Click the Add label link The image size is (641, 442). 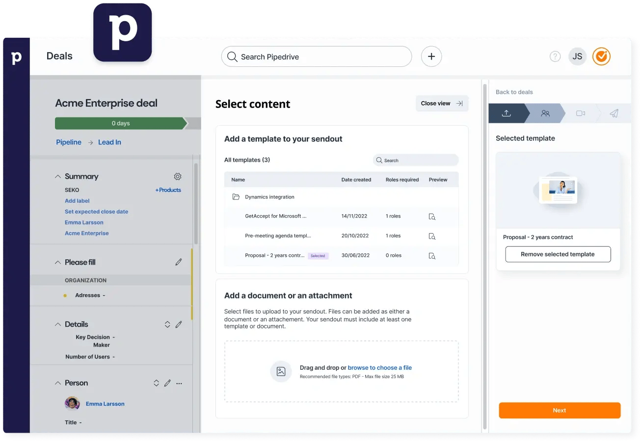tap(77, 201)
